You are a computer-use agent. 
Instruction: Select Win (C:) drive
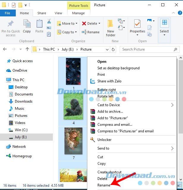21,130
